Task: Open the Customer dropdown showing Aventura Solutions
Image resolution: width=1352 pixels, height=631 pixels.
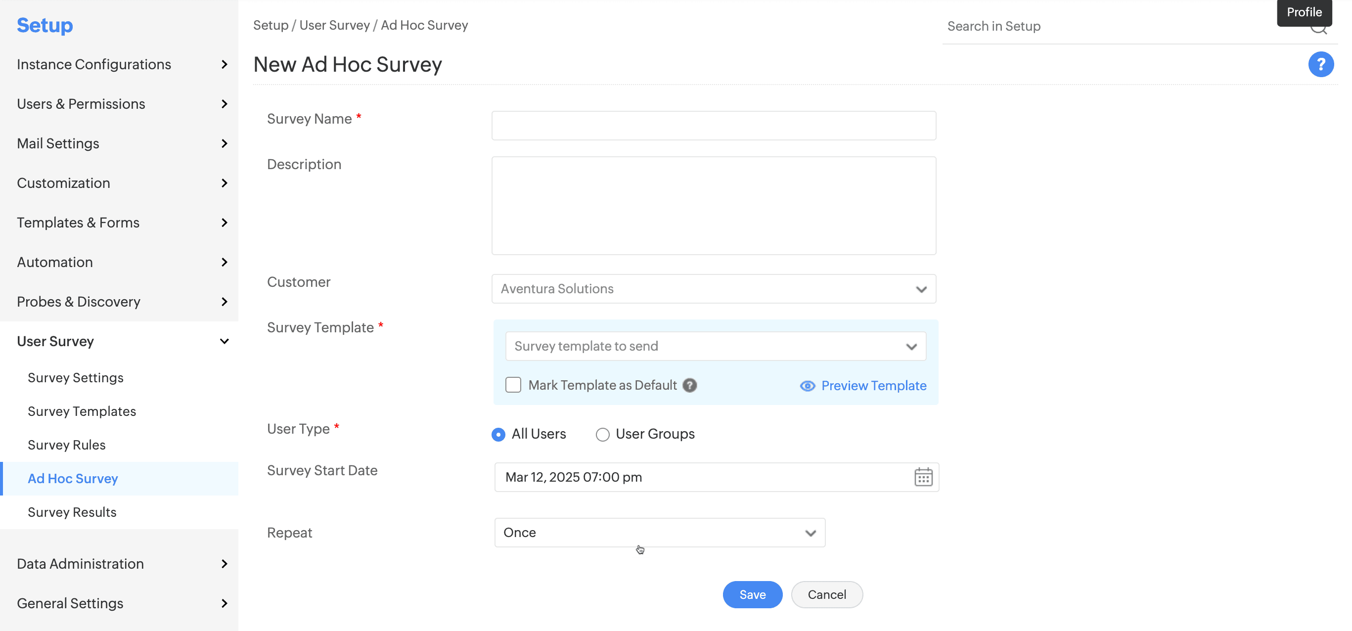Action: [713, 289]
